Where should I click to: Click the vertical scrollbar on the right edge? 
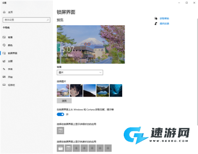pyautogui.click(x=197, y=72)
